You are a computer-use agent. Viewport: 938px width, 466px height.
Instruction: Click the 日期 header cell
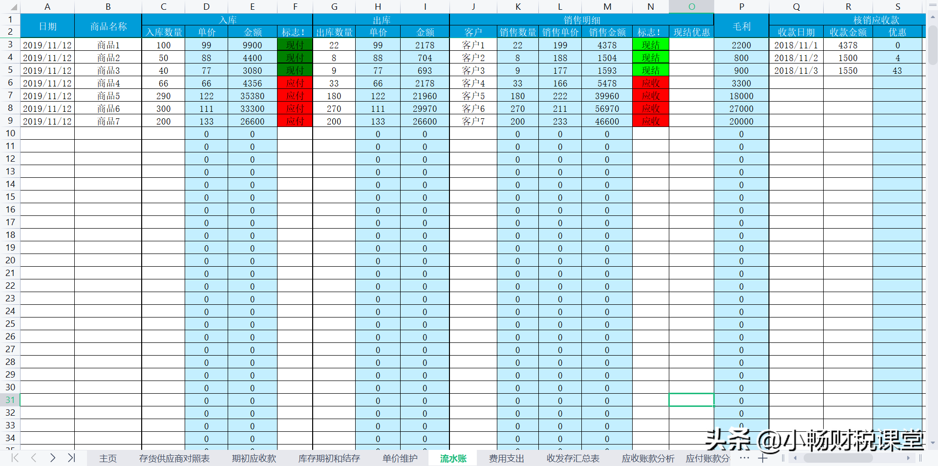point(47,26)
